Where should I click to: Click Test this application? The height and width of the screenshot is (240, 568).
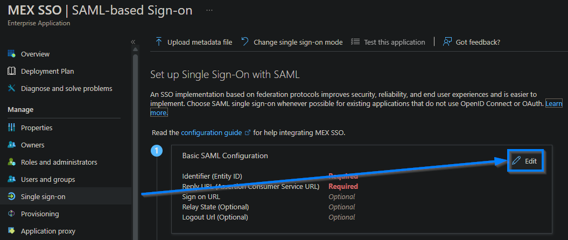388,42
